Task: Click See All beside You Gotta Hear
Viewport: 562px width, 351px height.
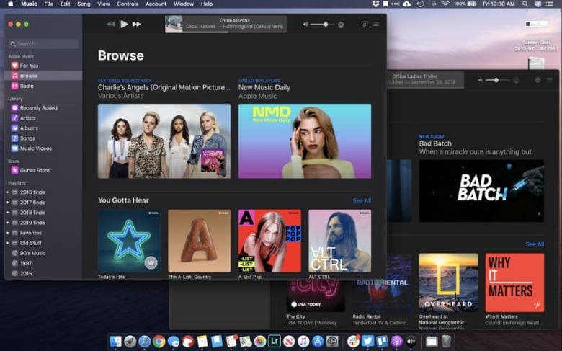Action: (362, 200)
